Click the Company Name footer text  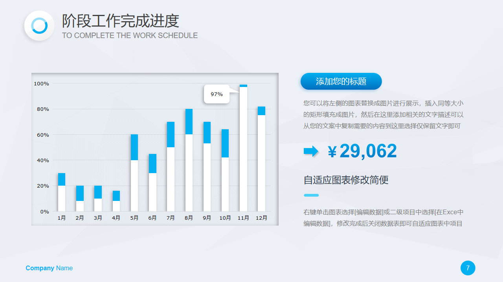tap(49, 268)
